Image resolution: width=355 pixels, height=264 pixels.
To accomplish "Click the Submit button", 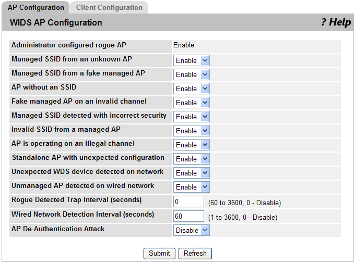I will click(x=159, y=254).
